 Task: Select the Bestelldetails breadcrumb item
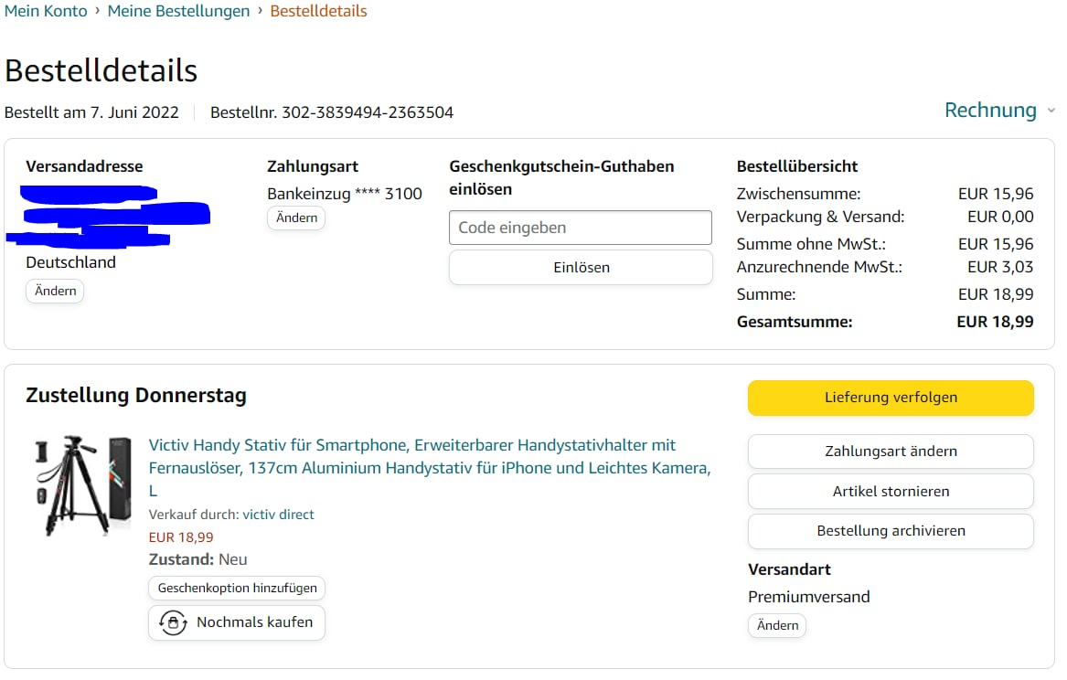pyautogui.click(x=318, y=12)
